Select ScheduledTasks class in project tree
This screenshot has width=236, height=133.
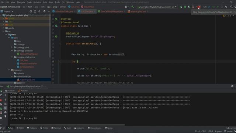[27, 67]
